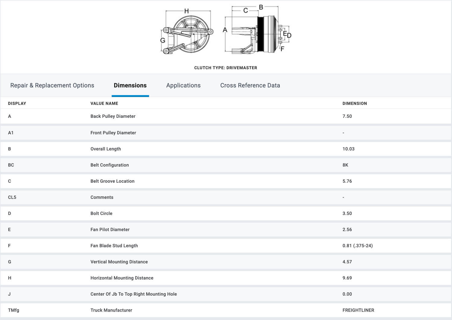Click the Clutch Type: Drivemaster caption
The height and width of the screenshot is (320, 452).
coord(226,68)
